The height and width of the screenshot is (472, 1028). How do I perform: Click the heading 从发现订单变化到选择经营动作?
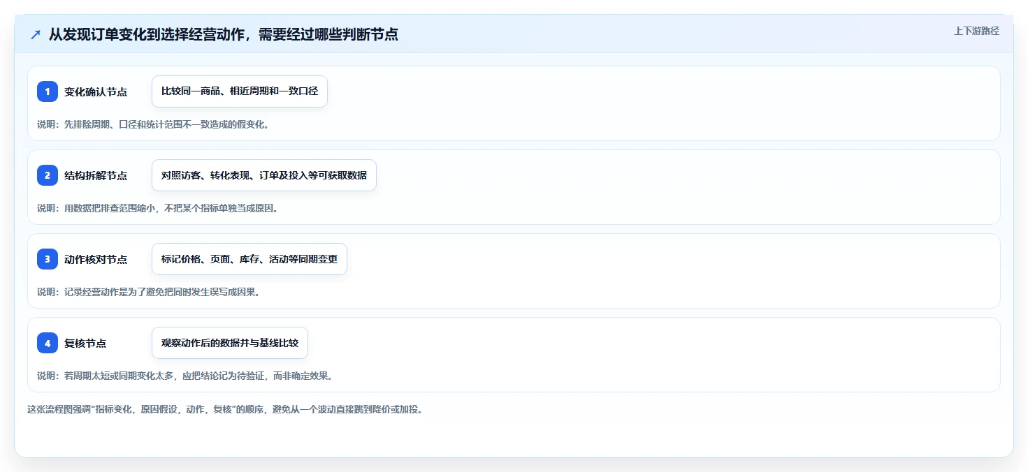coord(224,34)
